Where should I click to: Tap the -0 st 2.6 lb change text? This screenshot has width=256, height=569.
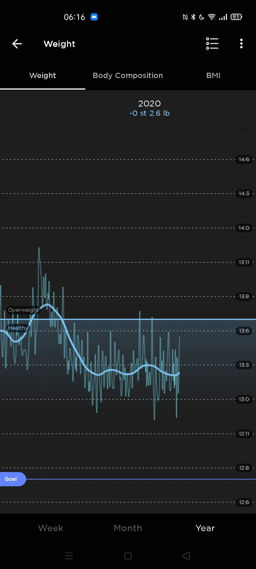(x=149, y=113)
